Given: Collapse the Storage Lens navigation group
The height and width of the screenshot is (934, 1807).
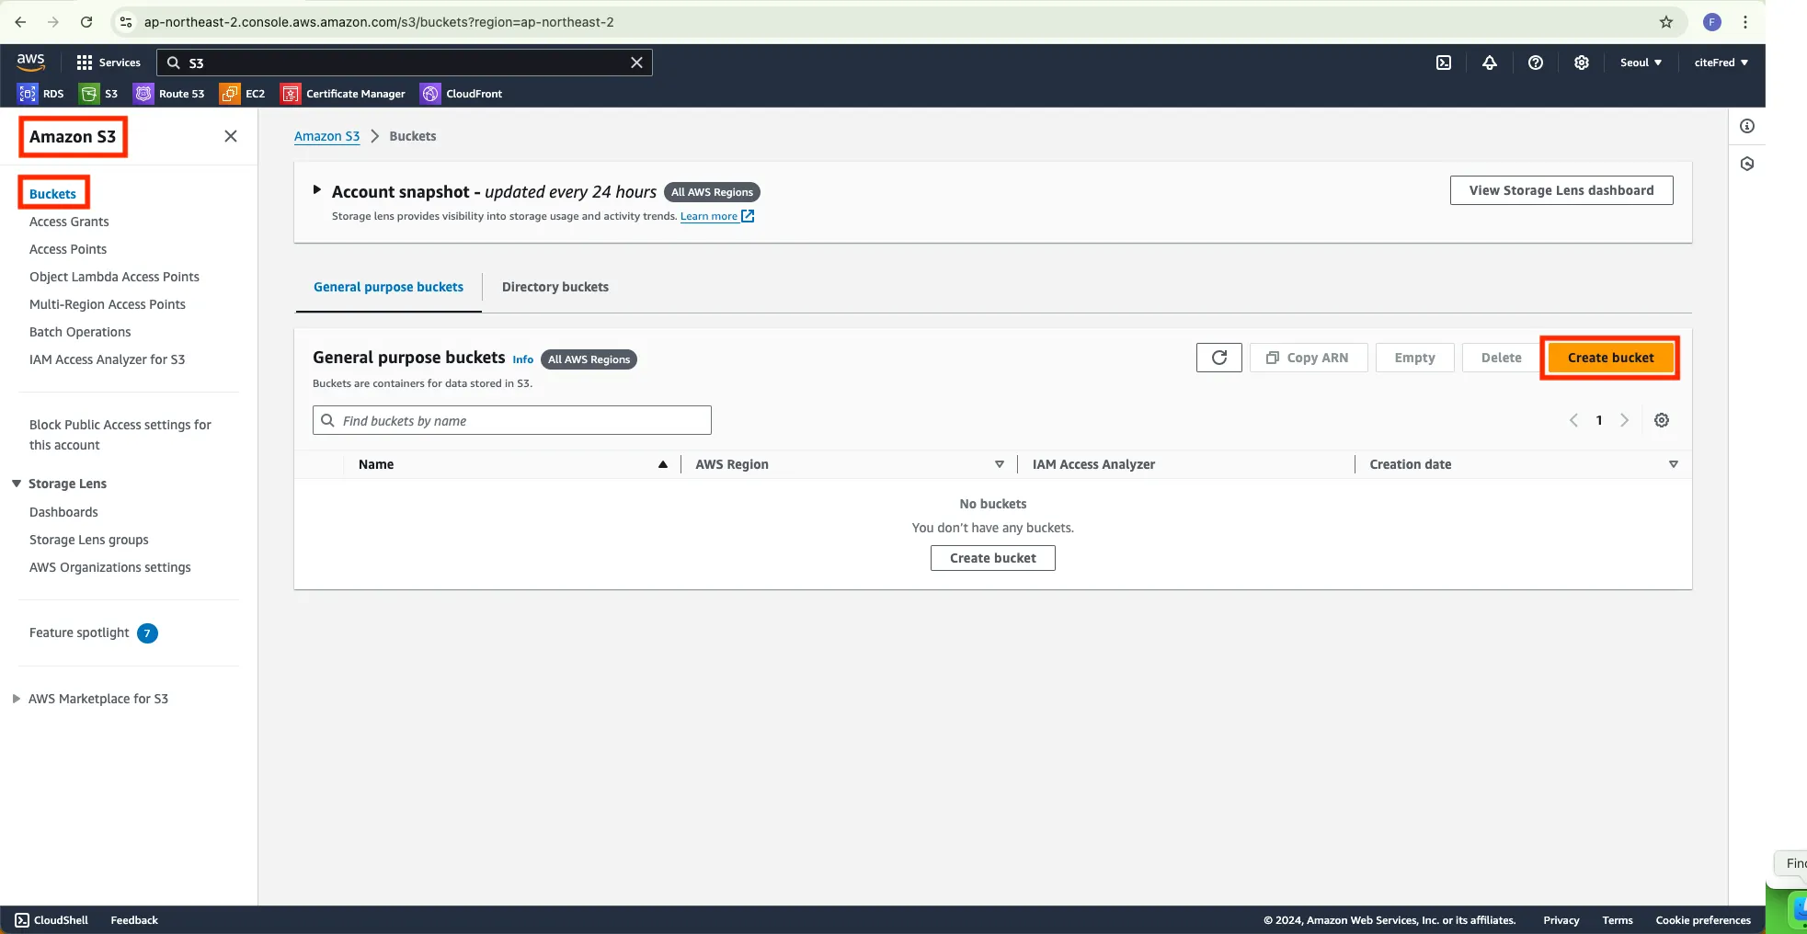Looking at the screenshot, I should click(x=17, y=484).
